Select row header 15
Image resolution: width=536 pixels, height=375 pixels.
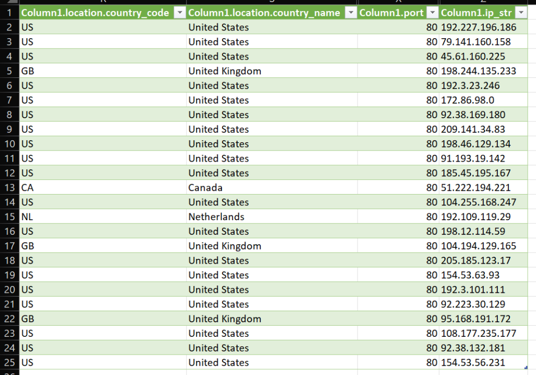(9, 217)
